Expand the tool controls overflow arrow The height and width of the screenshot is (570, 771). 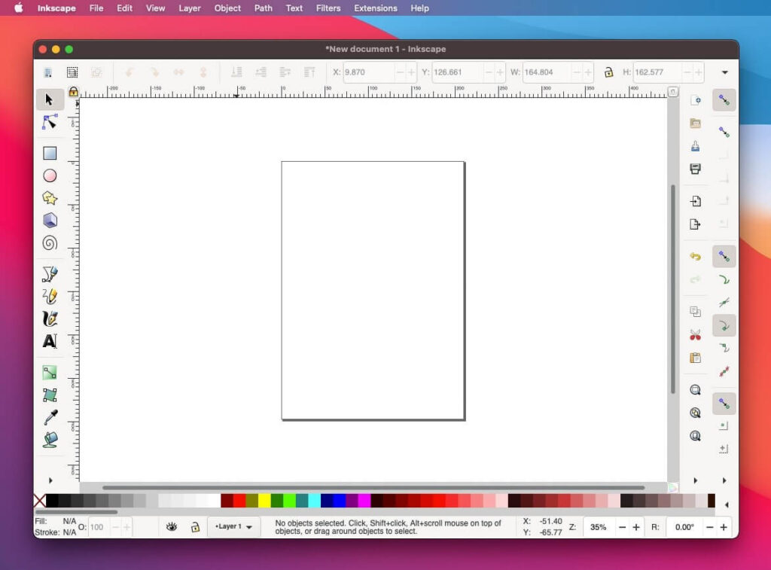click(725, 72)
